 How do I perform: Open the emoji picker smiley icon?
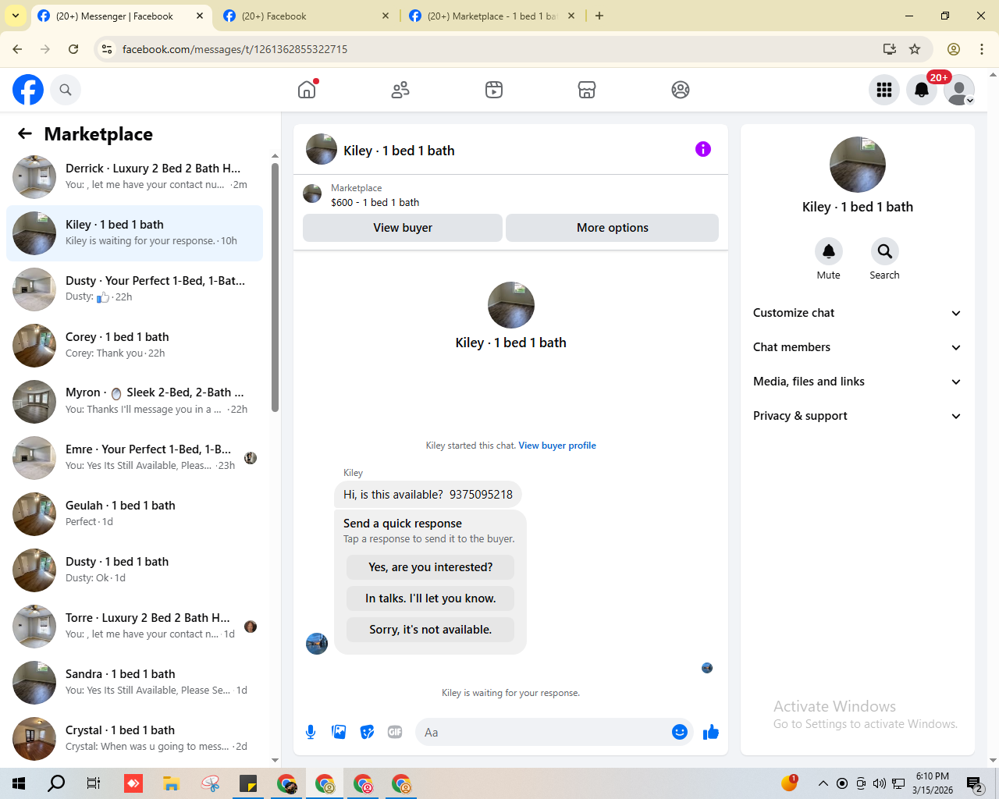[680, 732]
